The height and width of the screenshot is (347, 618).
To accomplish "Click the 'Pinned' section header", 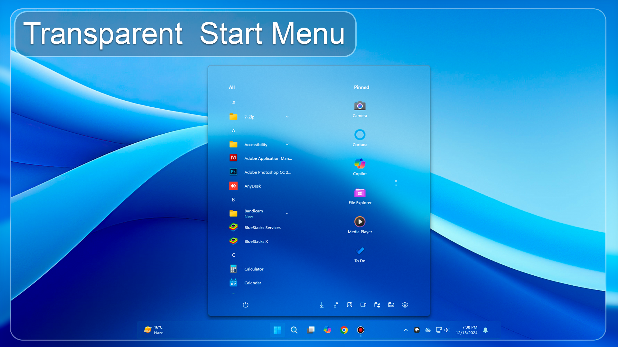I will click(361, 87).
